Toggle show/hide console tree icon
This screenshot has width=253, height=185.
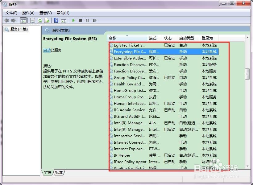click(23, 20)
